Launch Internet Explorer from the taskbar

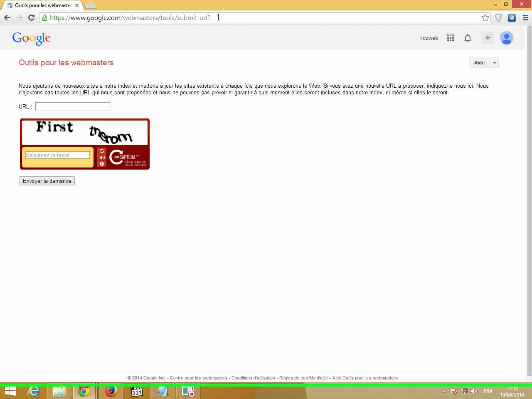pyautogui.click(x=34, y=392)
